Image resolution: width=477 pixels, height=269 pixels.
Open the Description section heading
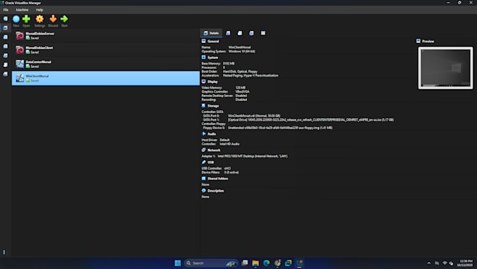(x=215, y=191)
